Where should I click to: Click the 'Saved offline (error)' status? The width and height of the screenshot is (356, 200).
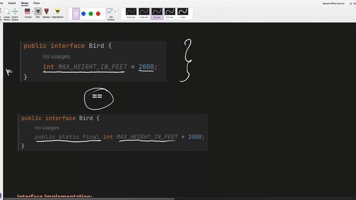click(x=333, y=4)
